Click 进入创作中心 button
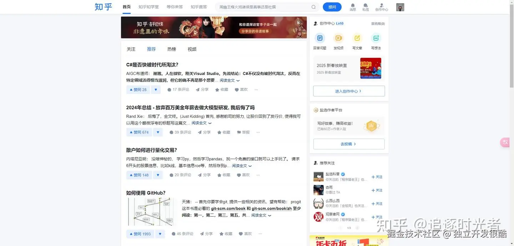 [x=349, y=91]
